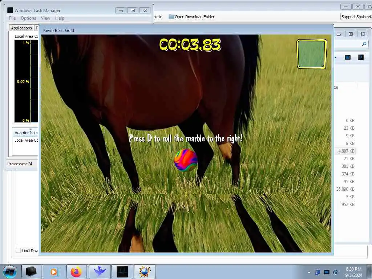Viewport: 372px width, 279px height.
Task: Select the file sized 952 KB
Action: (x=348, y=204)
